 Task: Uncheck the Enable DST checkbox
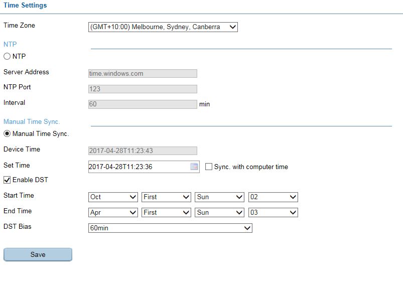pyautogui.click(x=7, y=180)
